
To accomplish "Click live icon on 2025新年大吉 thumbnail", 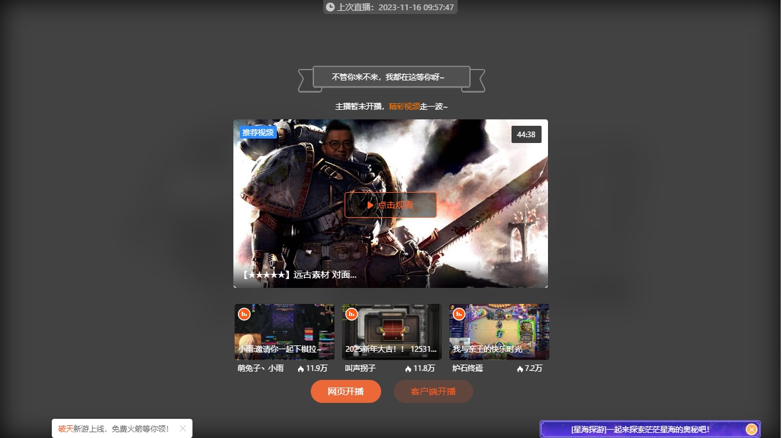I will click(352, 313).
